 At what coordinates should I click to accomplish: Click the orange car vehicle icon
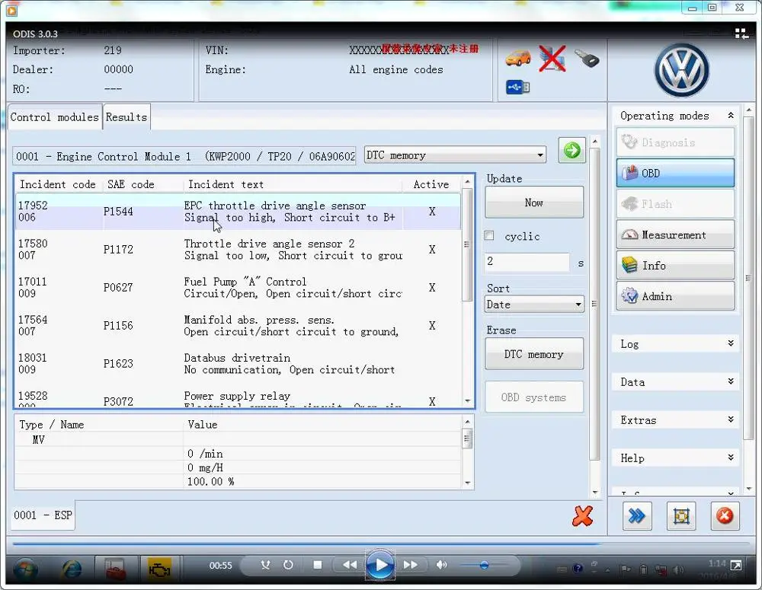point(517,59)
